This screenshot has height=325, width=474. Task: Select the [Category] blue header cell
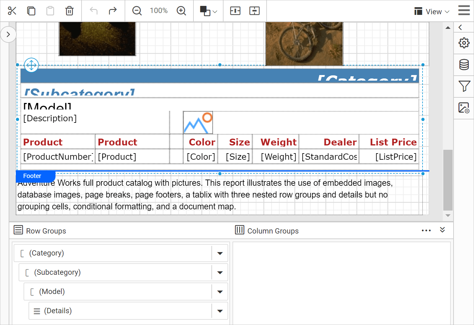click(220, 76)
